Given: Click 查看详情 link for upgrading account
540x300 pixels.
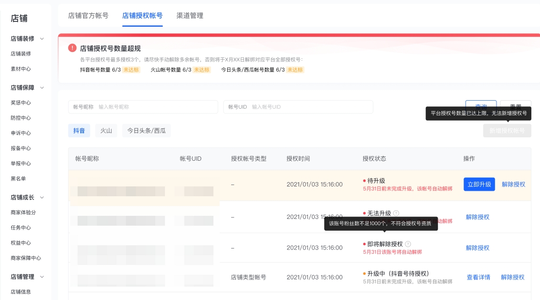Looking at the screenshot, I should (478, 277).
